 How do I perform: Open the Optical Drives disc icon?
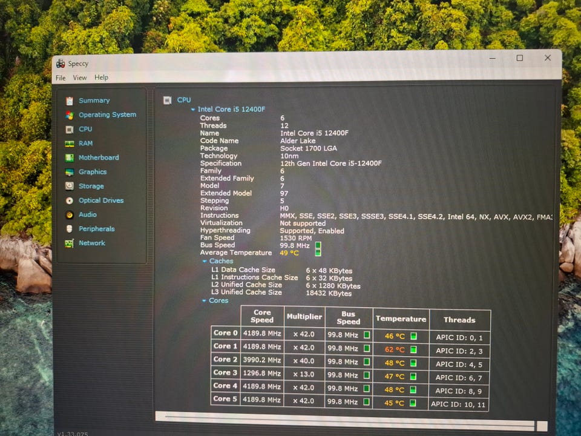pyautogui.click(x=70, y=200)
